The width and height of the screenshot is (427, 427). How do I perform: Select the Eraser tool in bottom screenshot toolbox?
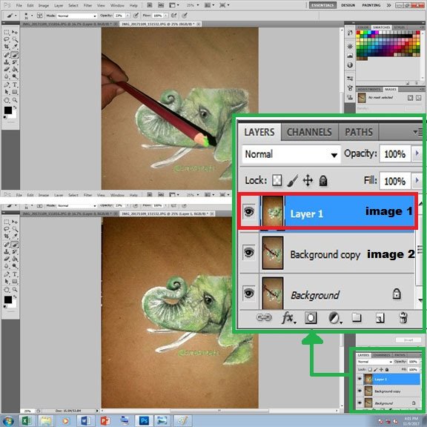coord(7,259)
